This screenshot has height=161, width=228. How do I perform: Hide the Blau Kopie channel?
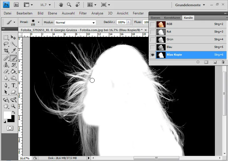click(152, 55)
